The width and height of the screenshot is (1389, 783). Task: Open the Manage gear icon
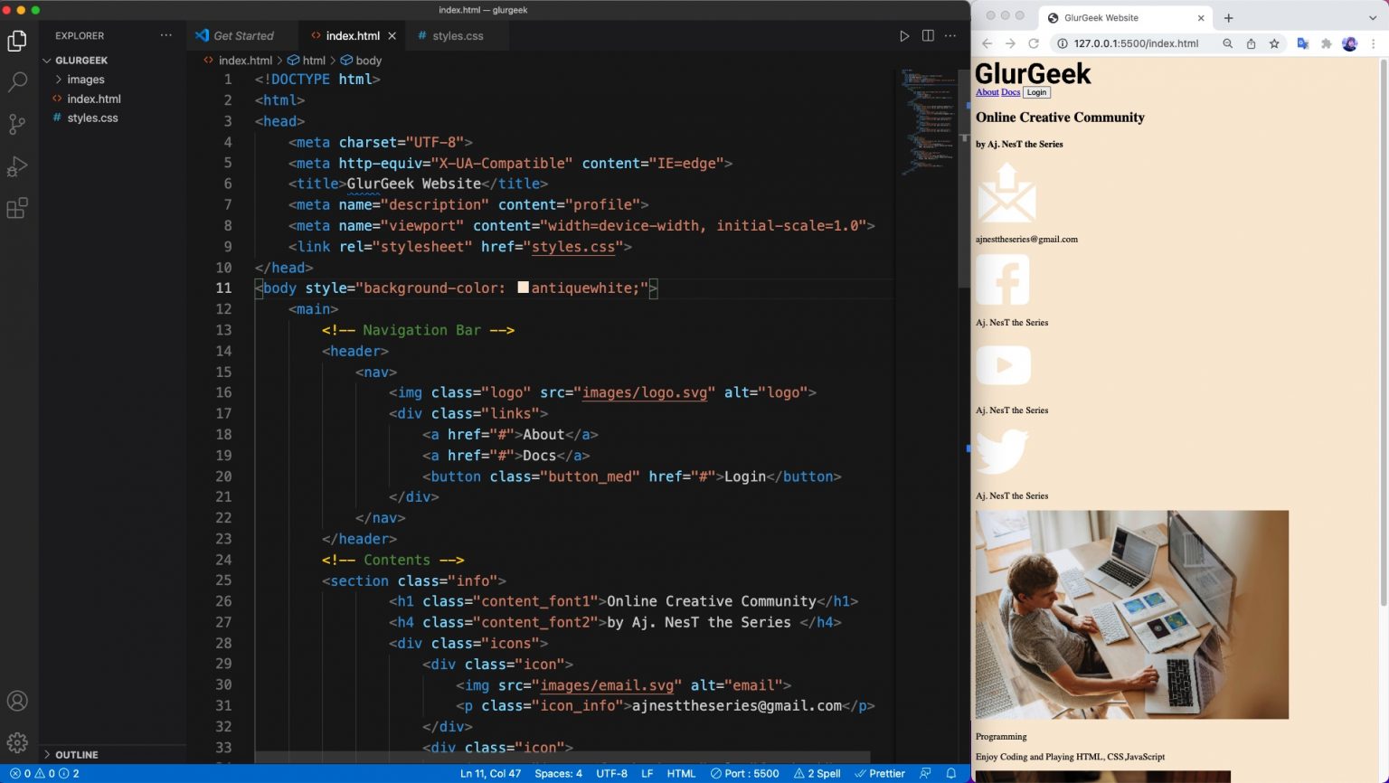click(17, 743)
